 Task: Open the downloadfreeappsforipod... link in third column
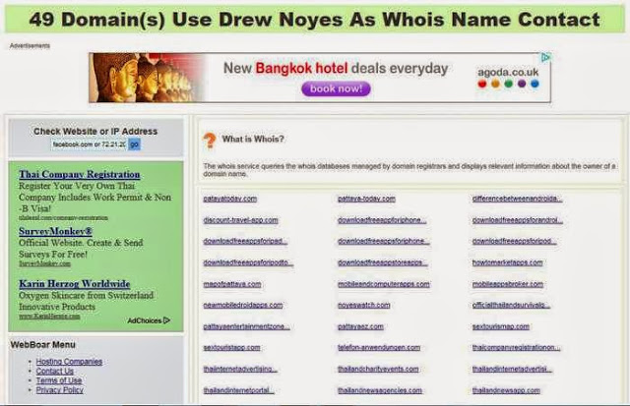click(x=514, y=241)
